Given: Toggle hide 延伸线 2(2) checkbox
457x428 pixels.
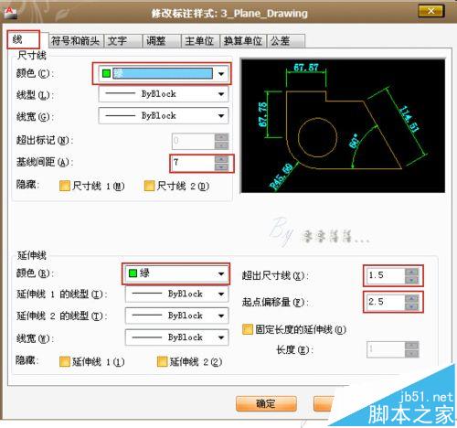Looking at the screenshot, I should (x=162, y=362).
